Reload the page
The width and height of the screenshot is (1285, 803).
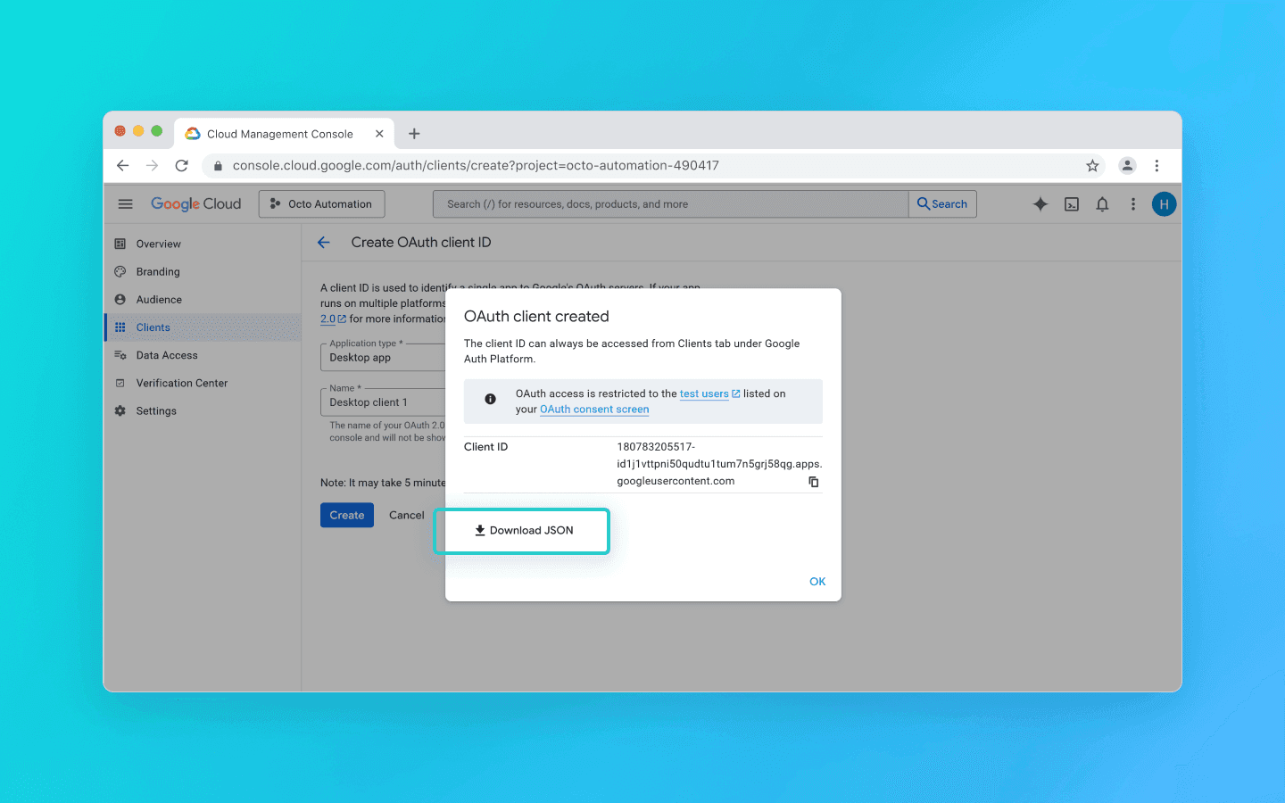pyautogui.click(x=182, y=165)
